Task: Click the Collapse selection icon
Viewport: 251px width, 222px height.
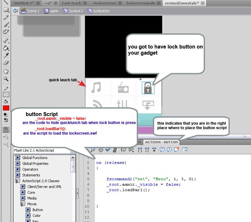Action: tap(147, 150)
